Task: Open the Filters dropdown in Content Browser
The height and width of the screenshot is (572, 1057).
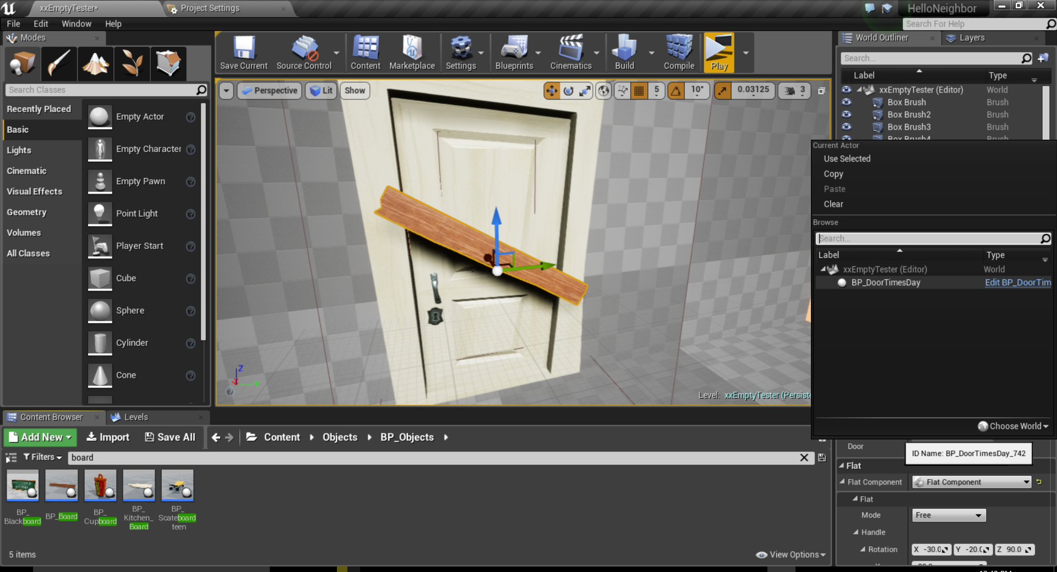Action: (x=42, y=457)
